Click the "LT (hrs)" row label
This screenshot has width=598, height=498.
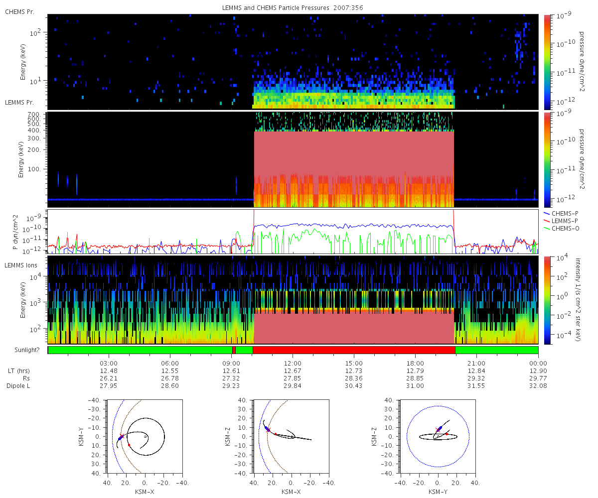point(19,371)
